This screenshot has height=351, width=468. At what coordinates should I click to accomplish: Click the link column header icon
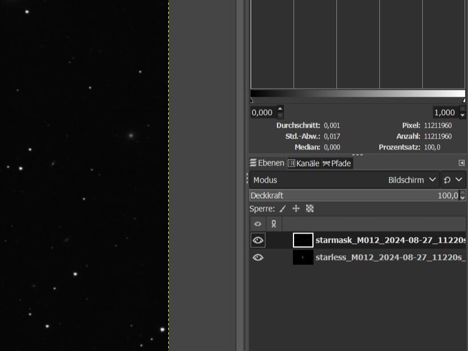click(273, 224)
